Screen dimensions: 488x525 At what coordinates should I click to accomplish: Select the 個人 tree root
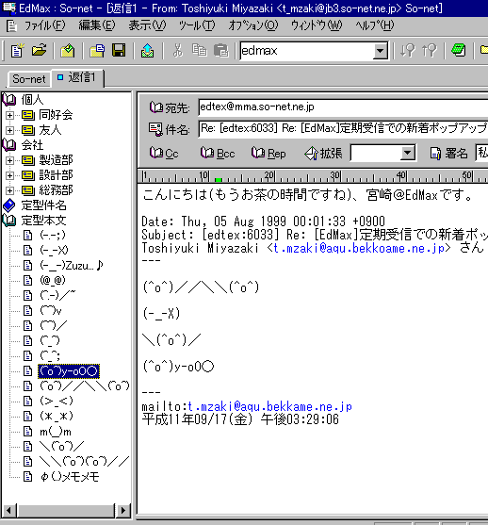[32, 100]
